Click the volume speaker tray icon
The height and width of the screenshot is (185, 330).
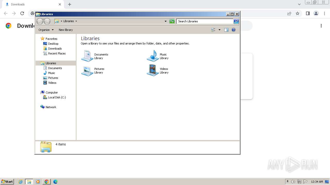293,182
